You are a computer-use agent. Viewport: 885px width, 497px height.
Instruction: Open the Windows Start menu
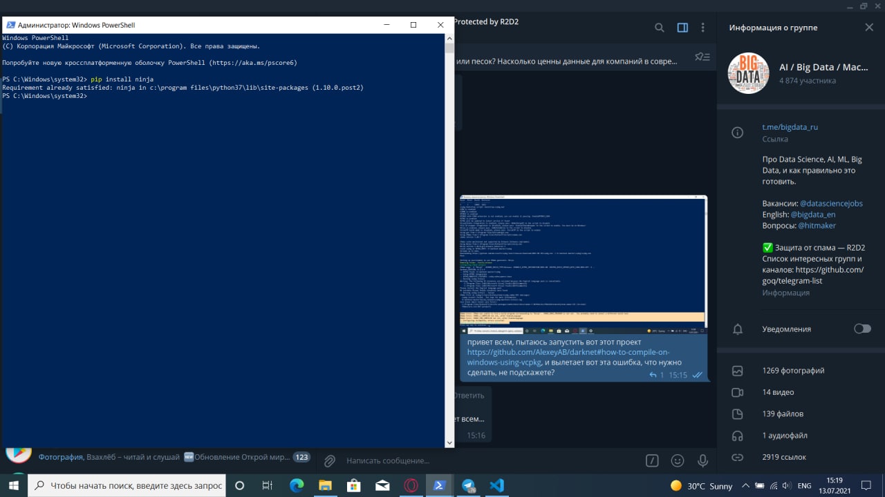click(x=14, y=485)
